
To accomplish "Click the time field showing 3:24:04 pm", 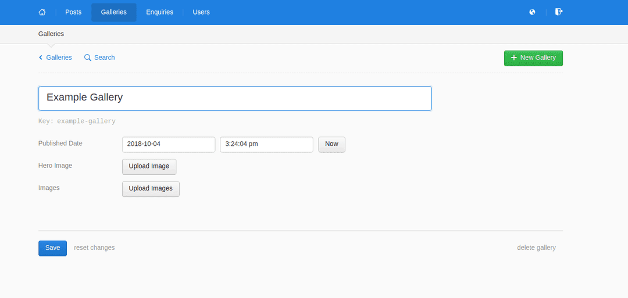I will click(266, 145).
